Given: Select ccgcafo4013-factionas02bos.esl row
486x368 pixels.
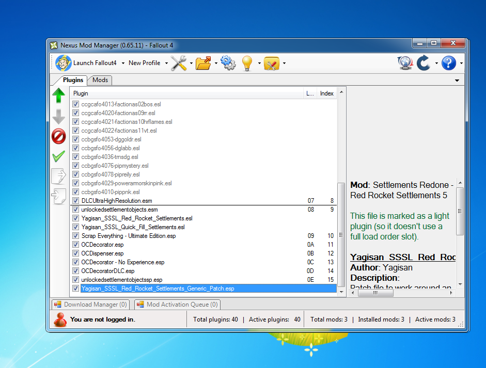Looking at the screenshot, I should pyautogui.click(x=203, y=104).
